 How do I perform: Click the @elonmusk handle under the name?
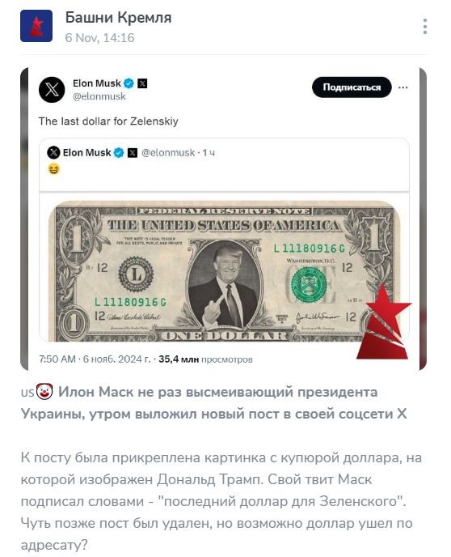point(99,96)
